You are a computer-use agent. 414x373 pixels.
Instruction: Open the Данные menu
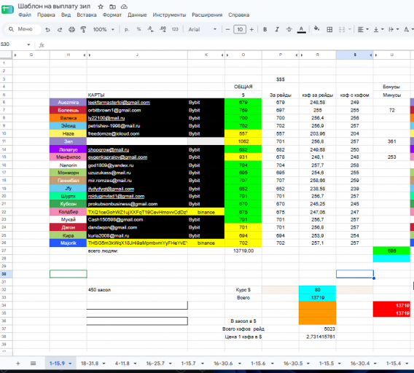point(137,15)
